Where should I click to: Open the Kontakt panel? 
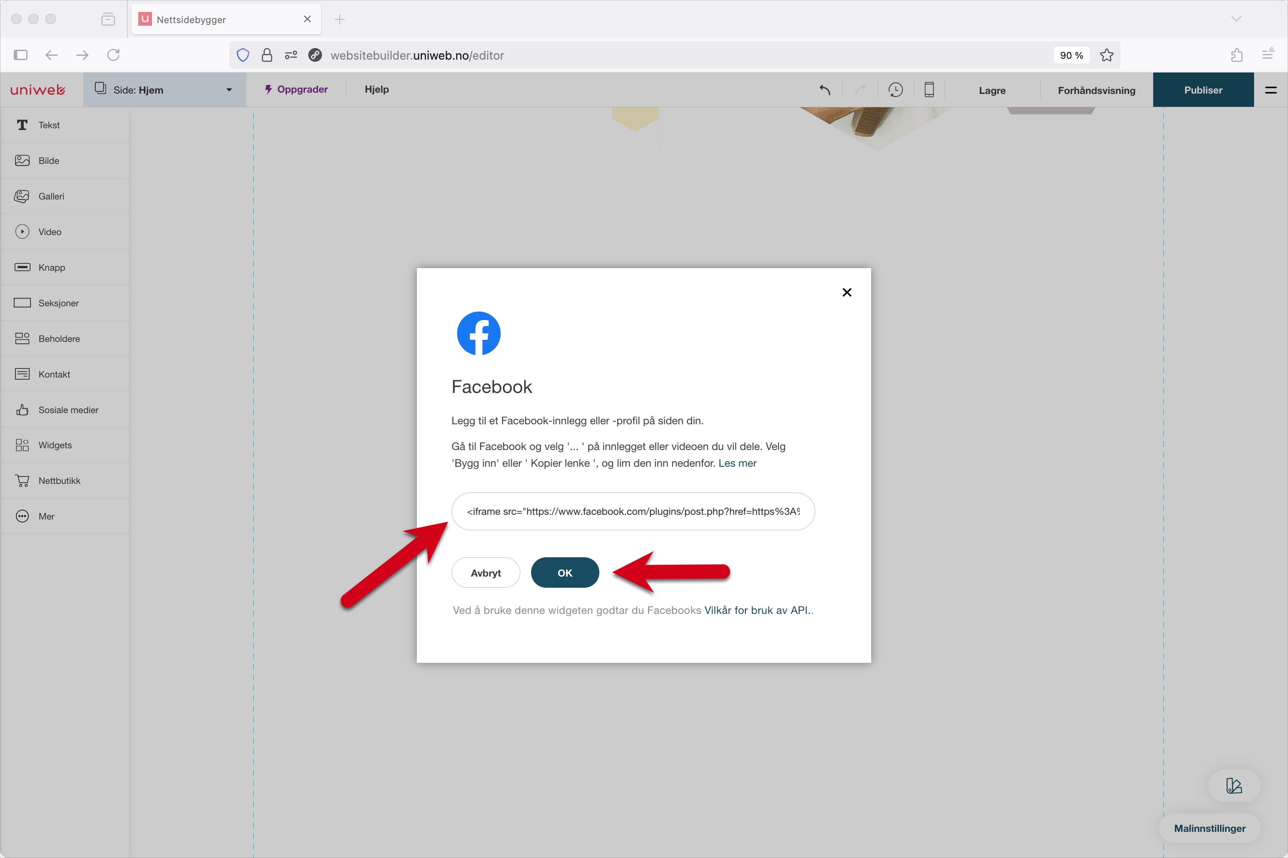[65, 374]
